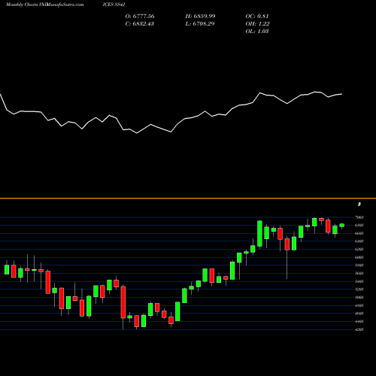
Task: Click the 'OH: 1.22' reading
Action: click(x=257, y=24)
